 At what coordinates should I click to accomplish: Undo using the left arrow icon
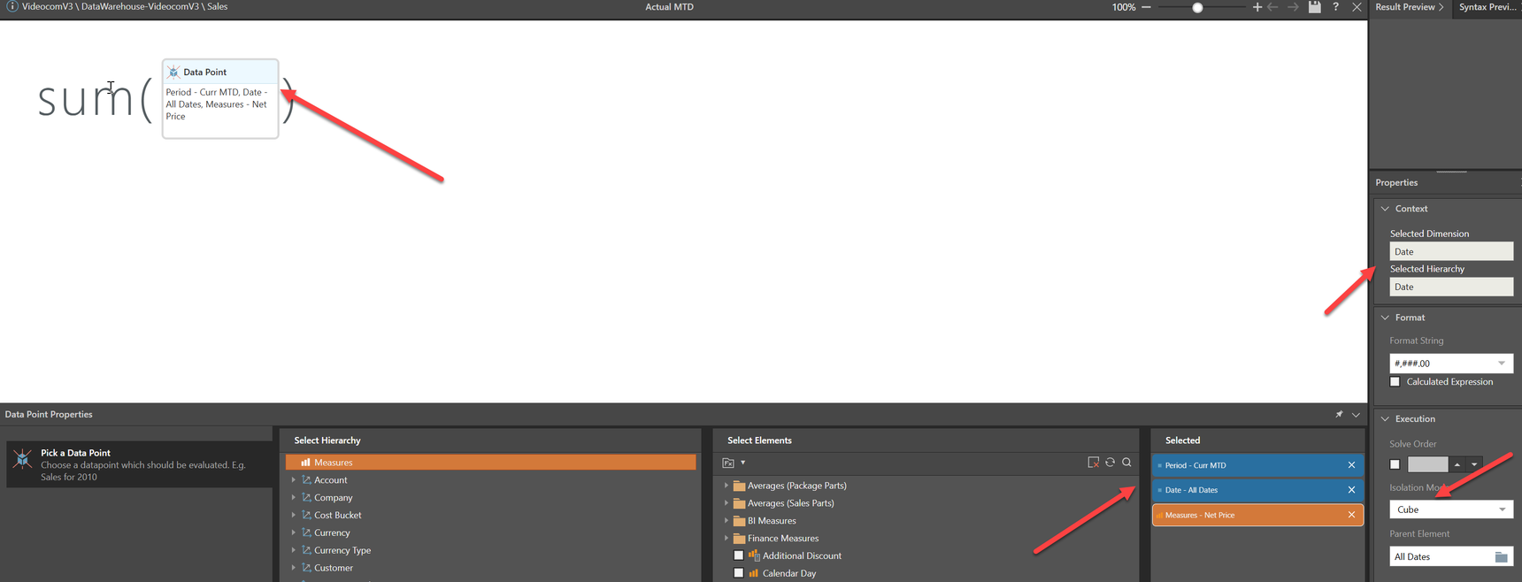click(x=1272, y=7)
